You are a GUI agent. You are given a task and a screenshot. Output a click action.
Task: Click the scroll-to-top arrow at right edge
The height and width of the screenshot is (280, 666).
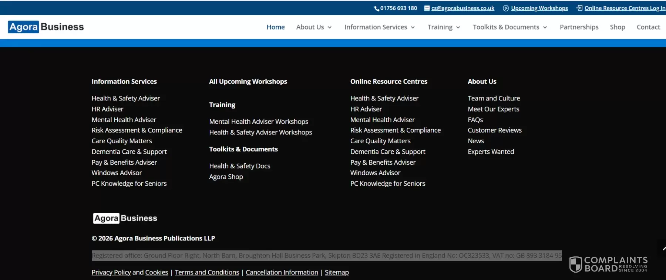coord(663,249)
